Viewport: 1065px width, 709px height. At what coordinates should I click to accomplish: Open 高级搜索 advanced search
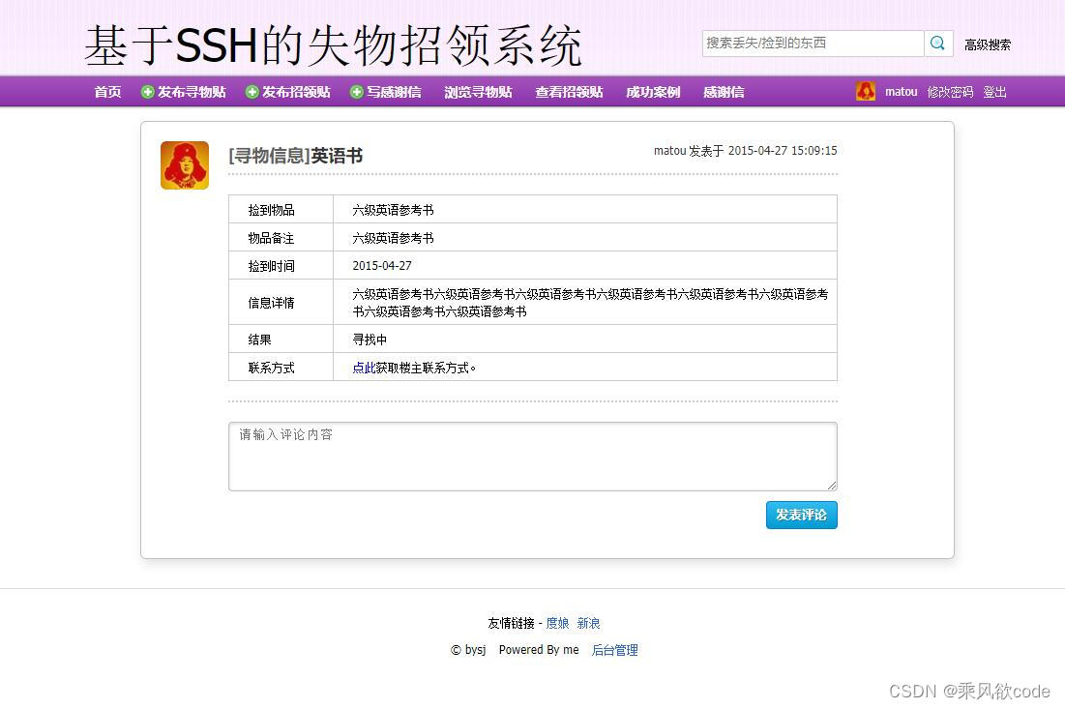(988, 44)
